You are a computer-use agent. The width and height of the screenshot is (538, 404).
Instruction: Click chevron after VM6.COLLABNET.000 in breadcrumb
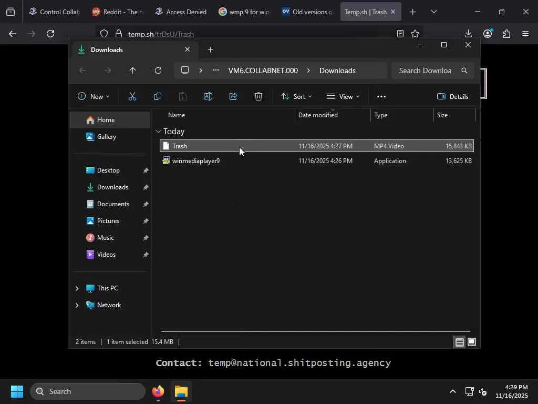coord(308,70)
